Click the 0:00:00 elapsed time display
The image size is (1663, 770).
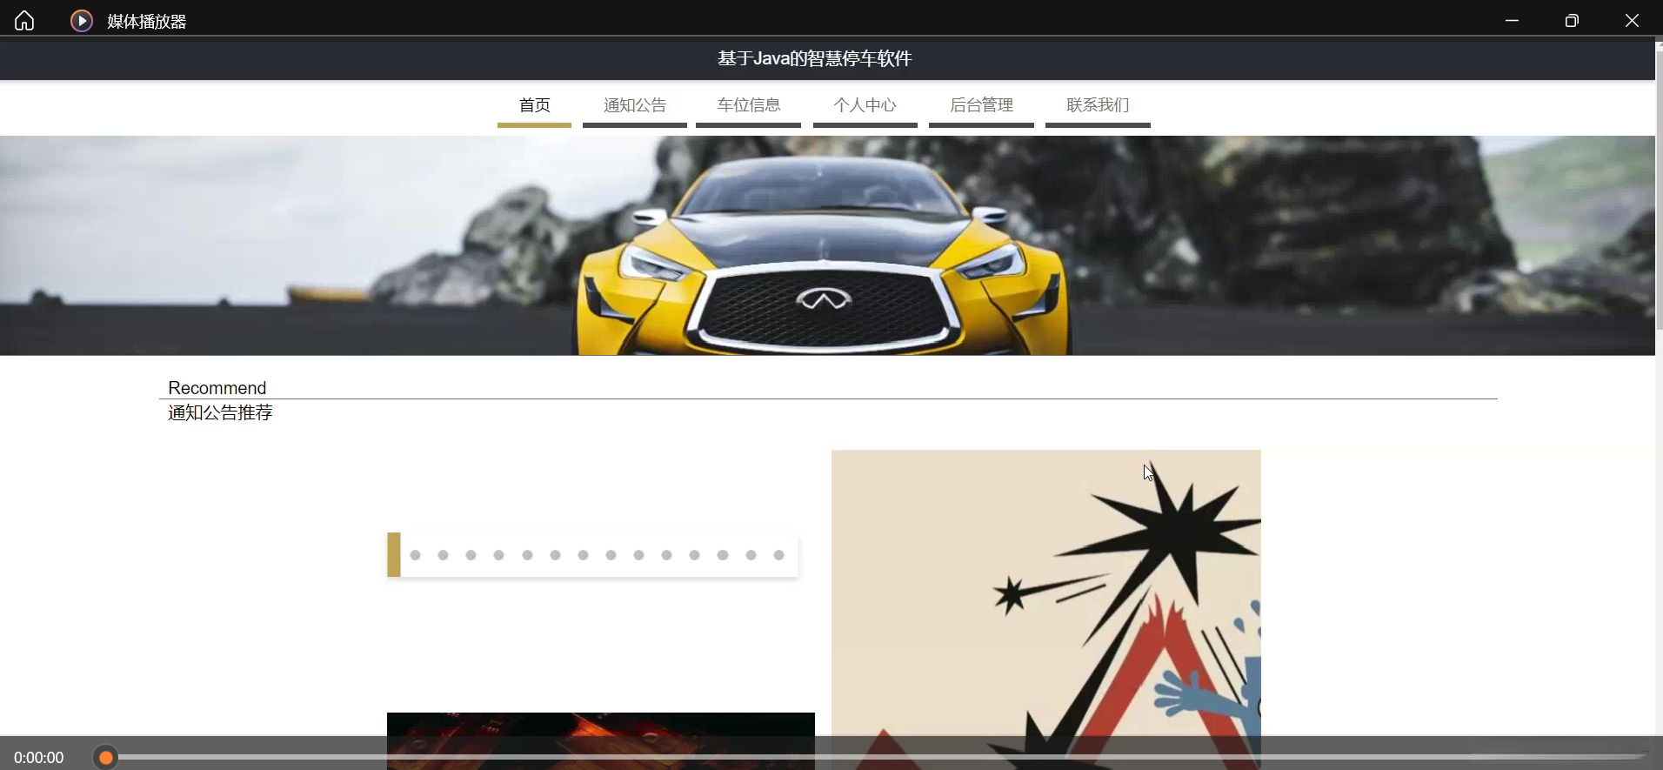point(39,758)
